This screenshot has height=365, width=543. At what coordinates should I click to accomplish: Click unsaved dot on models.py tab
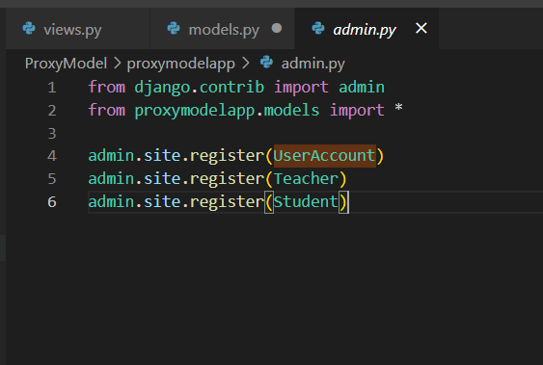(277, 28)
